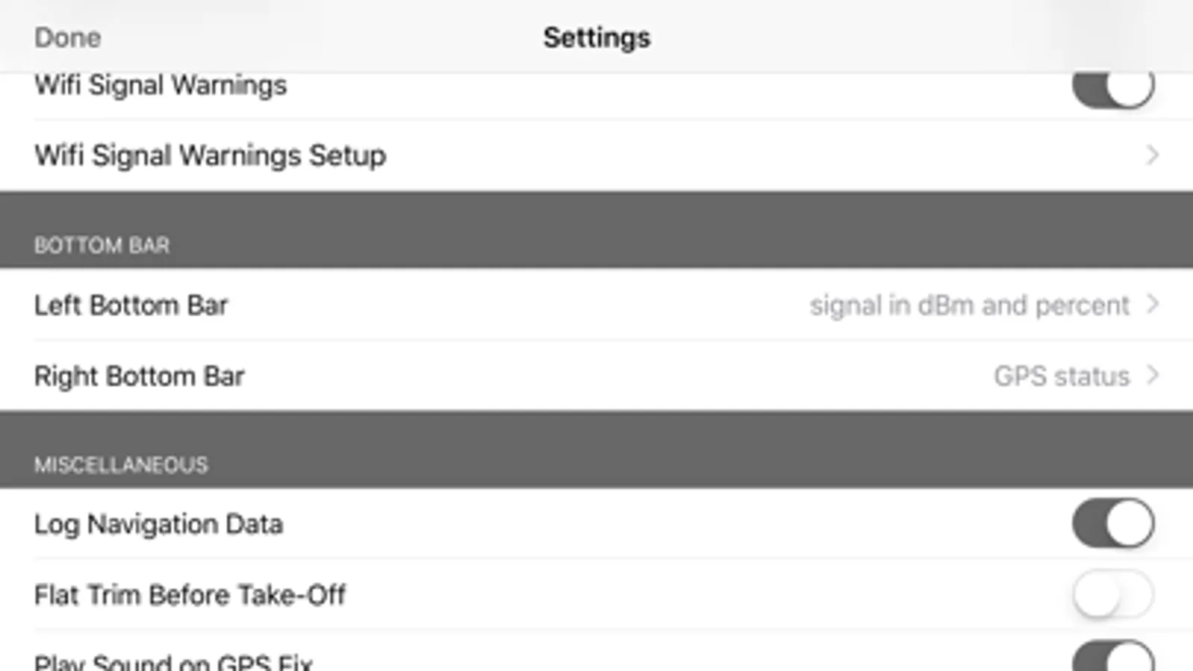The image size is (1193, 671).
Task: Click the Left Bottom Bar chevron arrow
Action: [1153, 304]
